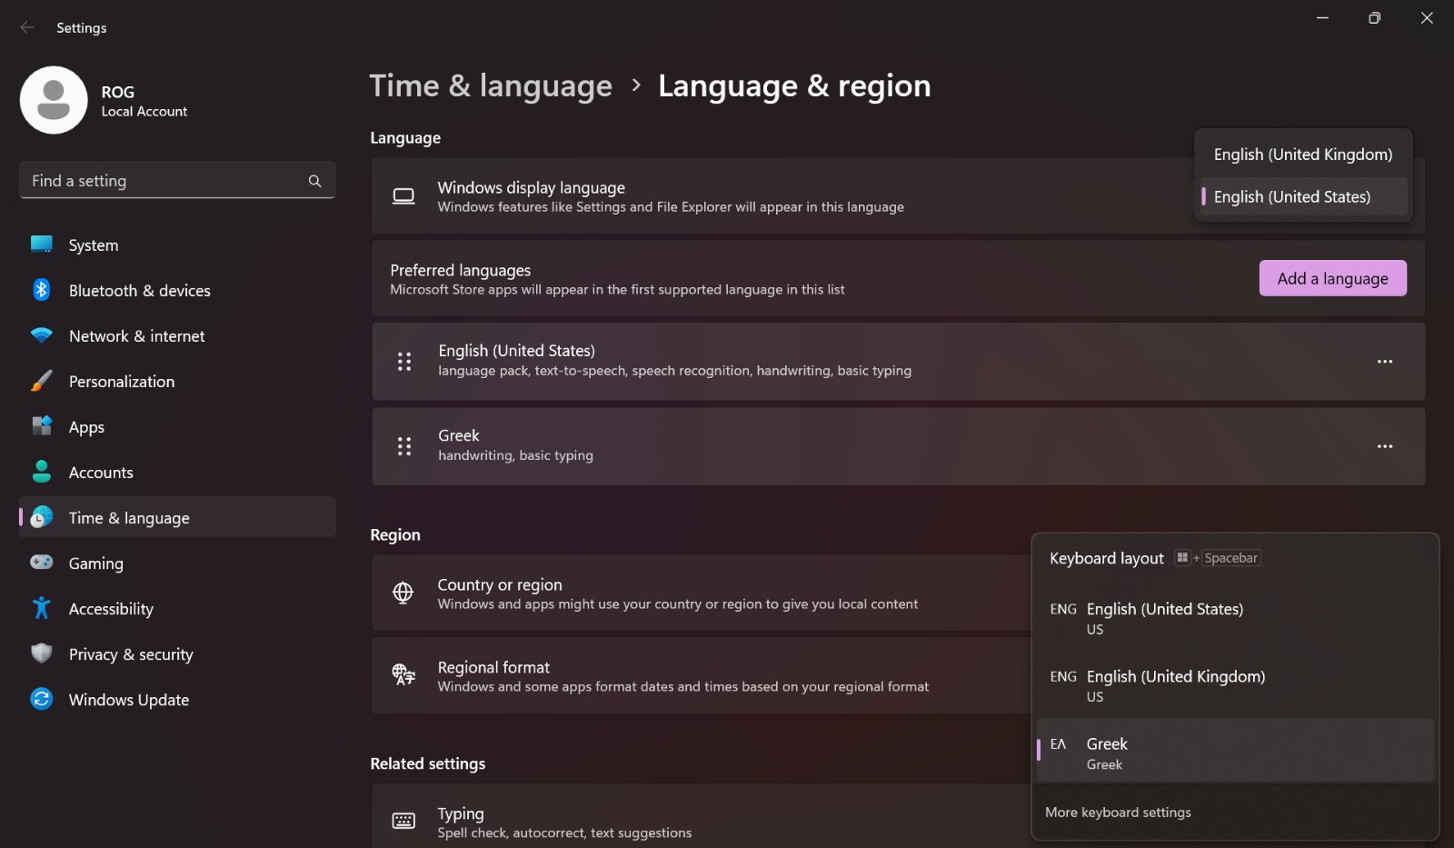This screenshot has height=848, width=1454.
Task: Open more options for English (United States)
Action: tap(1385, 362)
